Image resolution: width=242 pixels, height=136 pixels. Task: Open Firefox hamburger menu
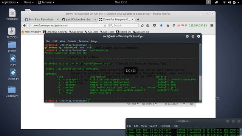(x=212, y=25)
